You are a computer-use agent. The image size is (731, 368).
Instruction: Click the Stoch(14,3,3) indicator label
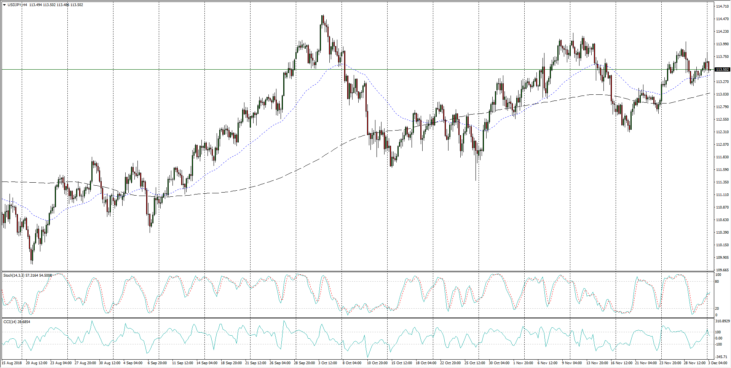click(x=14, y=275)
